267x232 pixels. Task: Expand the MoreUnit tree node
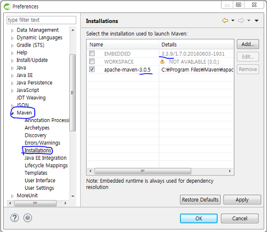(12, 196)
